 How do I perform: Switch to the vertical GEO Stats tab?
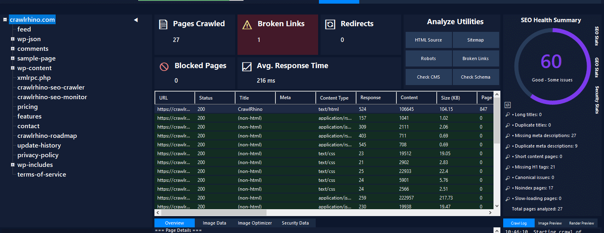(597, 67)
